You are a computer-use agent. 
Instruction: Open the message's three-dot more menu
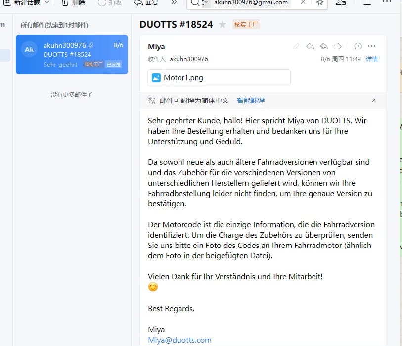371,46
